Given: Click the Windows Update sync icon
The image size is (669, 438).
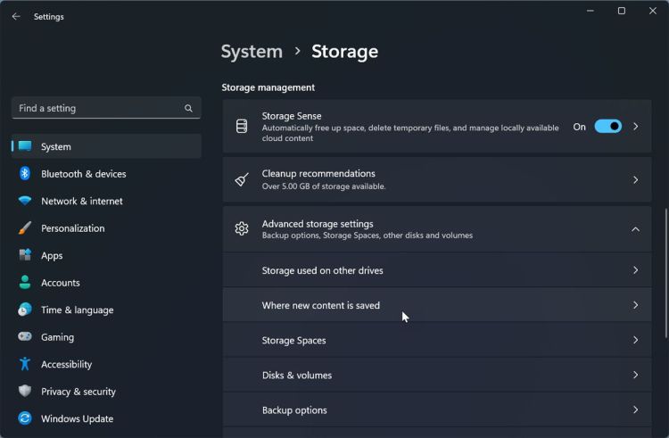Looking at the screenshot, I should click(x=25, y=418).
